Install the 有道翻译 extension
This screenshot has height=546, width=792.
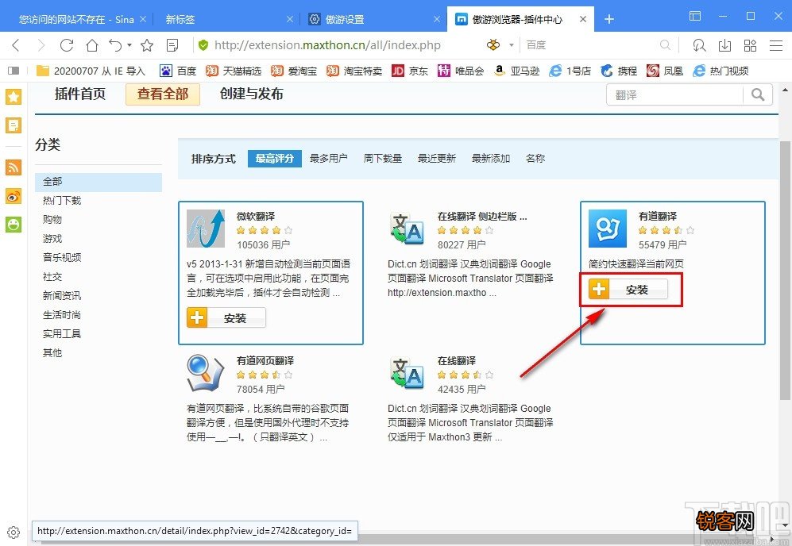(x=628, y=290)
